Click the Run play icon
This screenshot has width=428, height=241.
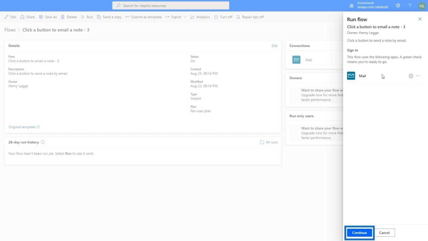(83, 17)
